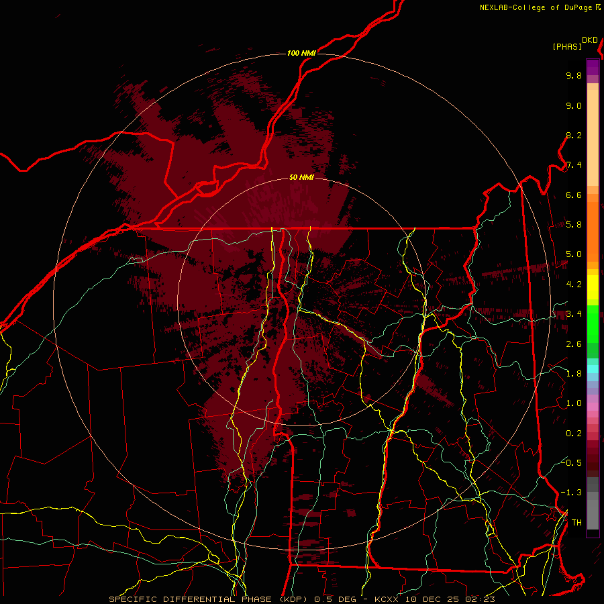Click the [PHAS] legend unit label
This screenshot has width=604, height=604.
[567, 46]
